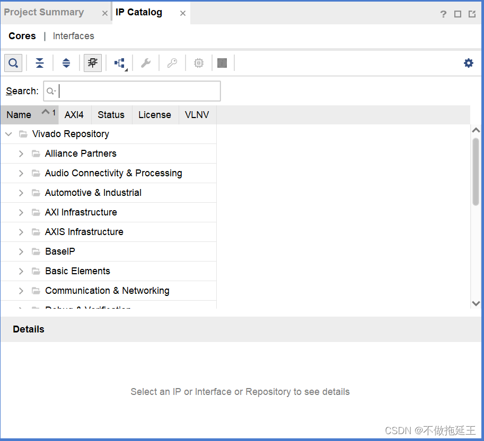484x441 pixels.
Task: Select the AXIS Infrastructure row
Action: 108,232
